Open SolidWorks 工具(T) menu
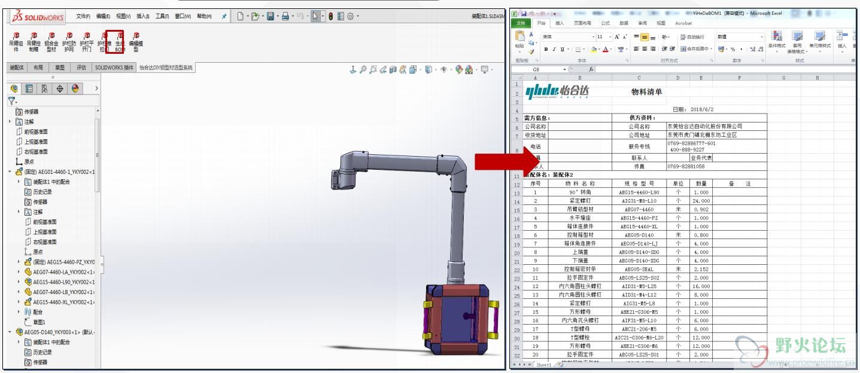The width and height of the screenshot is (860, 373). pos(162,16)
